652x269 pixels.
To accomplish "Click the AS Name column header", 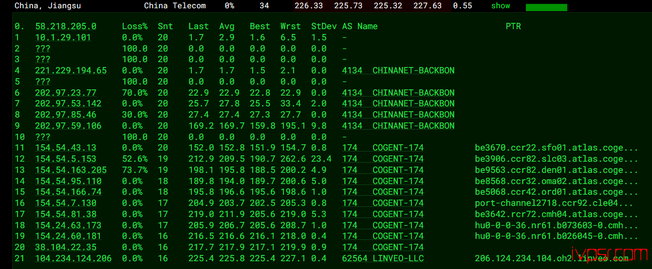I will pyautogui.click(x=360, y=26).
